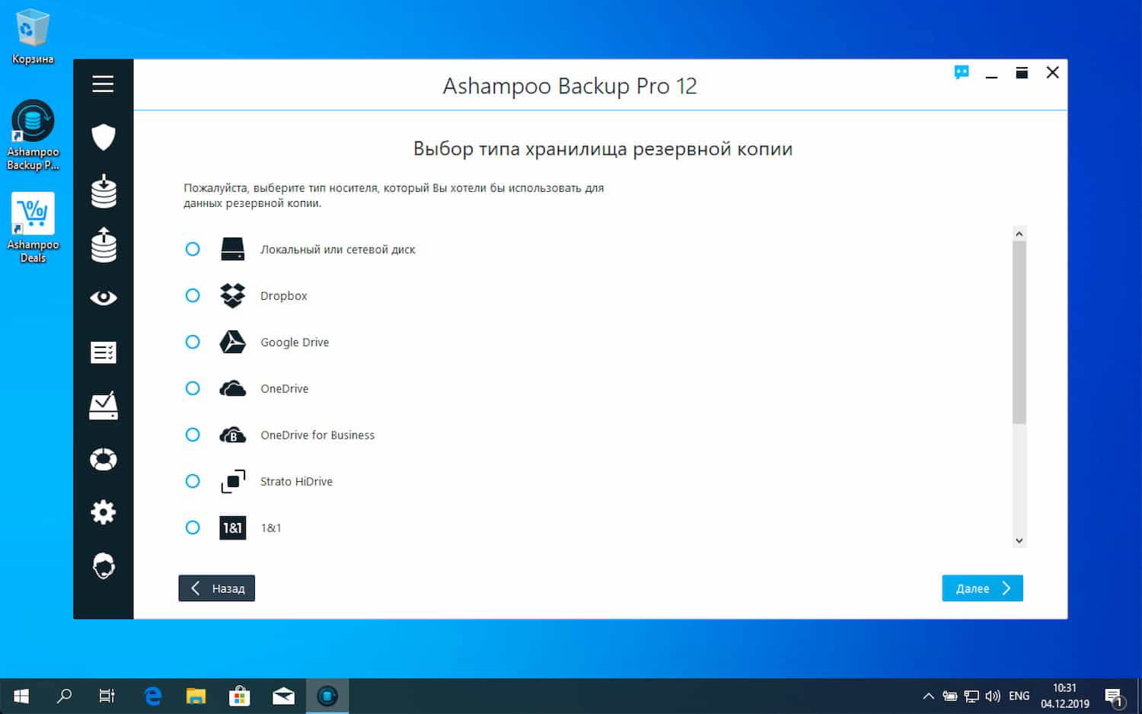Select OneDrive for Business storage
Image resolution: width=1142 pixels, height=714 pixels.
193,435
